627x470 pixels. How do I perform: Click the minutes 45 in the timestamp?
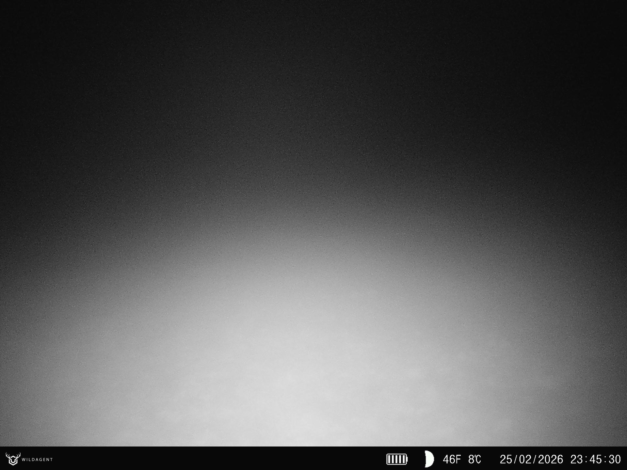pos(595,460)
